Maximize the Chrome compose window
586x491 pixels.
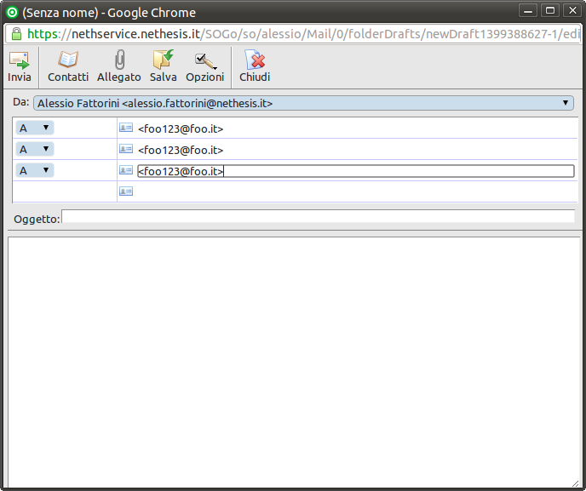(551, 11)
